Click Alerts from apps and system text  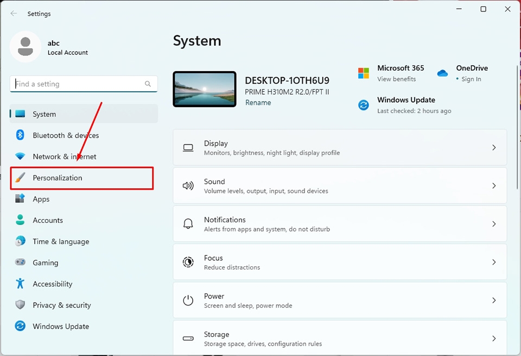[x=267, y=229]
